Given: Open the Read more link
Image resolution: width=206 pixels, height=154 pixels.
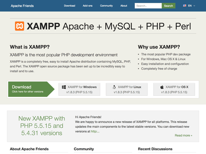Looking at the screenshot, I should click(183, 136).
